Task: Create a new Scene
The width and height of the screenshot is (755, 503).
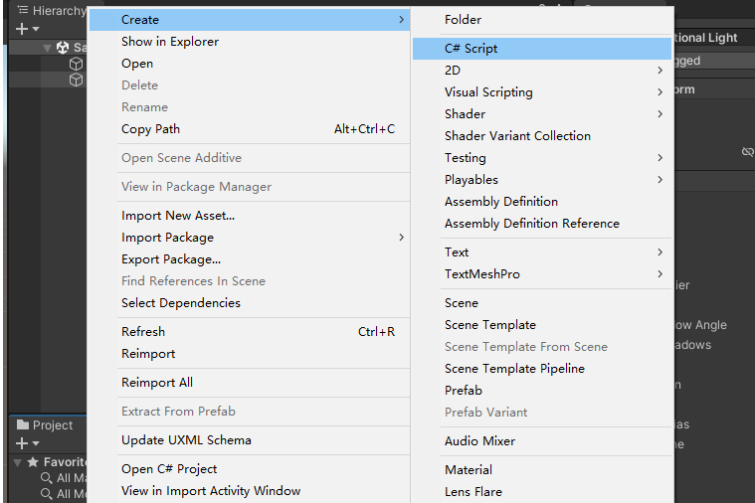Action: 542,303
